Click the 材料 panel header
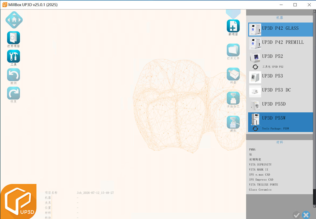 click(280, 142)
